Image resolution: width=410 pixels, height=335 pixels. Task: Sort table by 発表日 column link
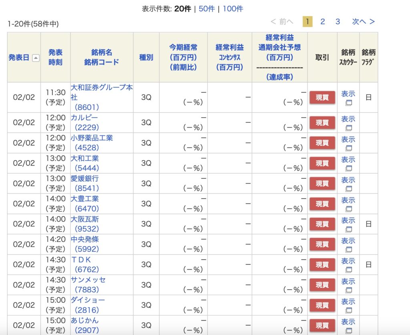click(x=19, y=58)
